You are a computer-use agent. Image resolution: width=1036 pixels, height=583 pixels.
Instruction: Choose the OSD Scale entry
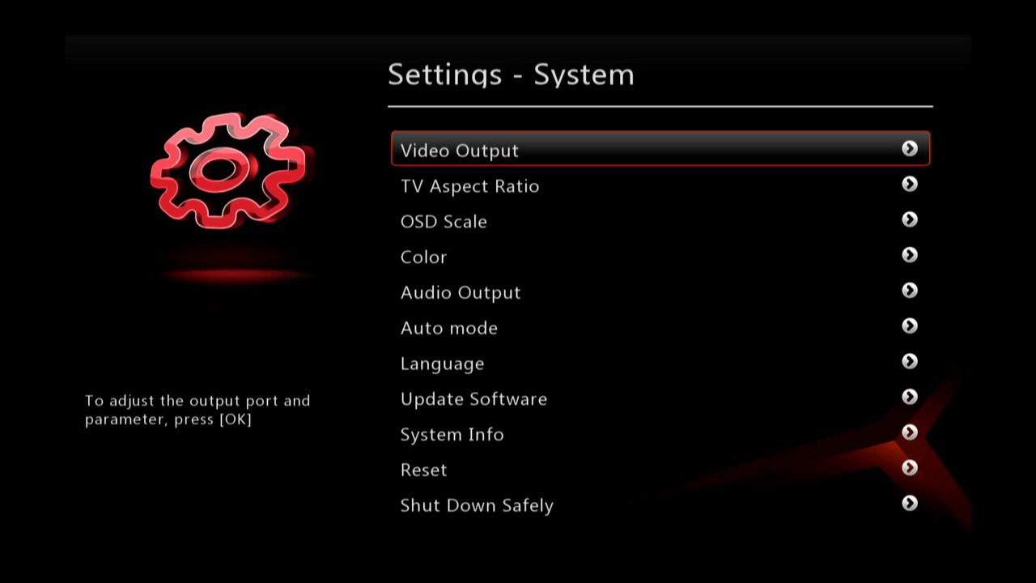pyautogui.click(x=660, y=220)
